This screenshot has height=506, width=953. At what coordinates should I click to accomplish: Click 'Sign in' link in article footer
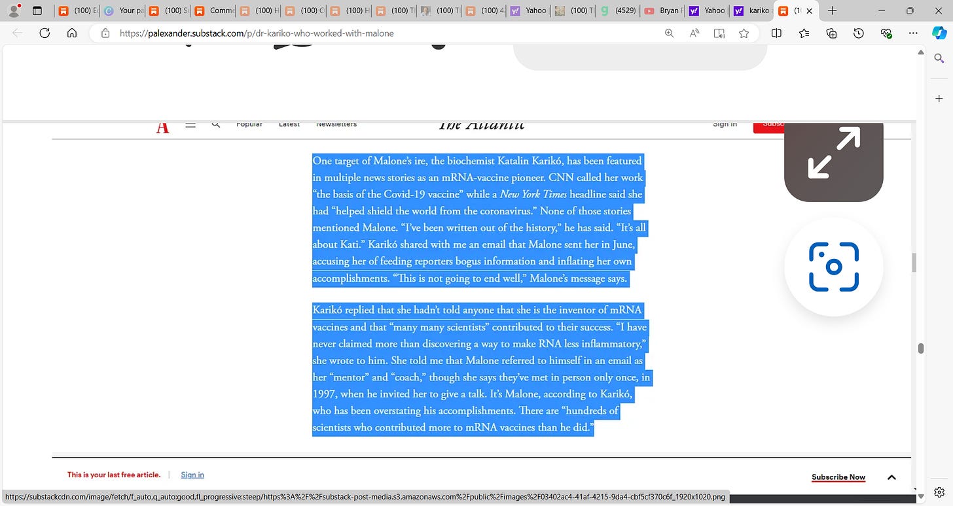click(x=192, y=475)
